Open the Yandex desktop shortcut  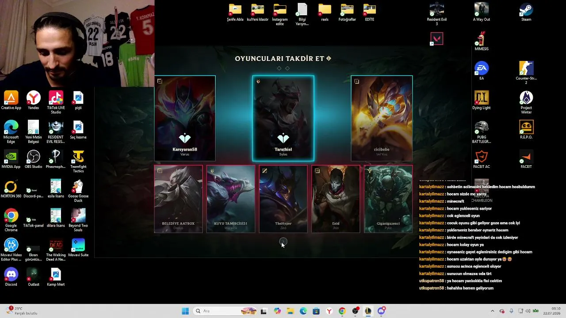pyautogui.click(x=34, y=100)
